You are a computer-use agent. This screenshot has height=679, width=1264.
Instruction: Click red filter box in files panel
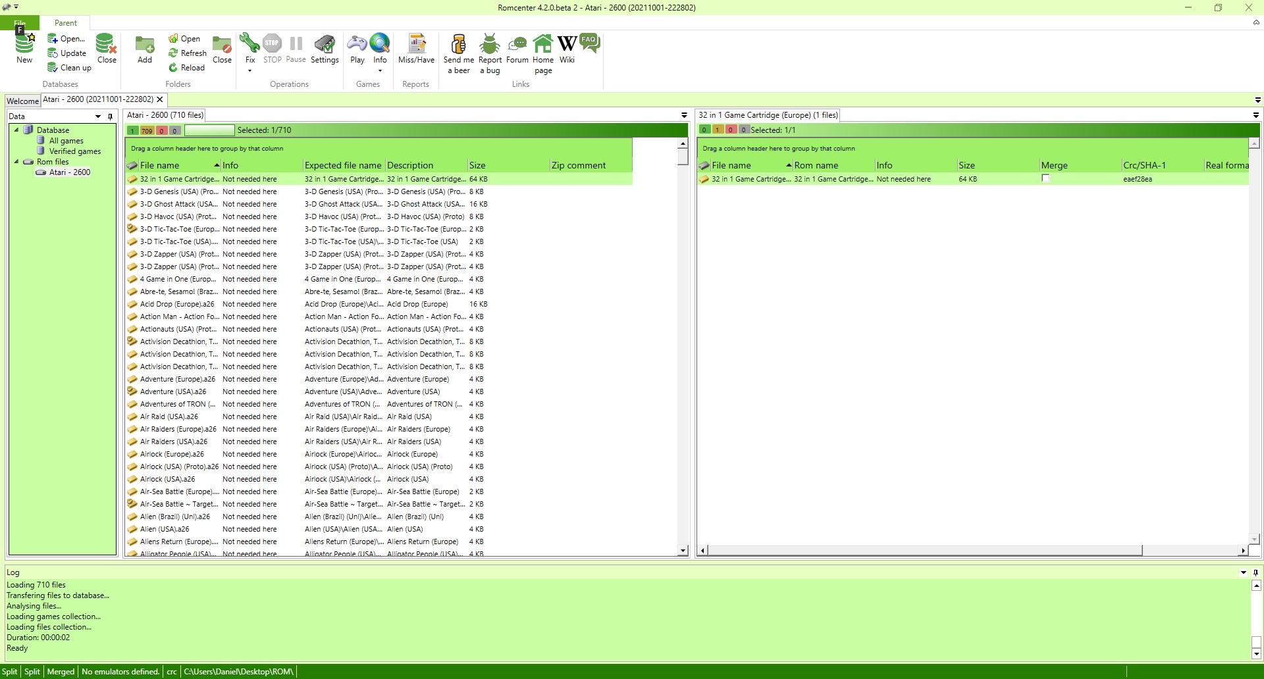pyautogui.click(x=161, y=130)
